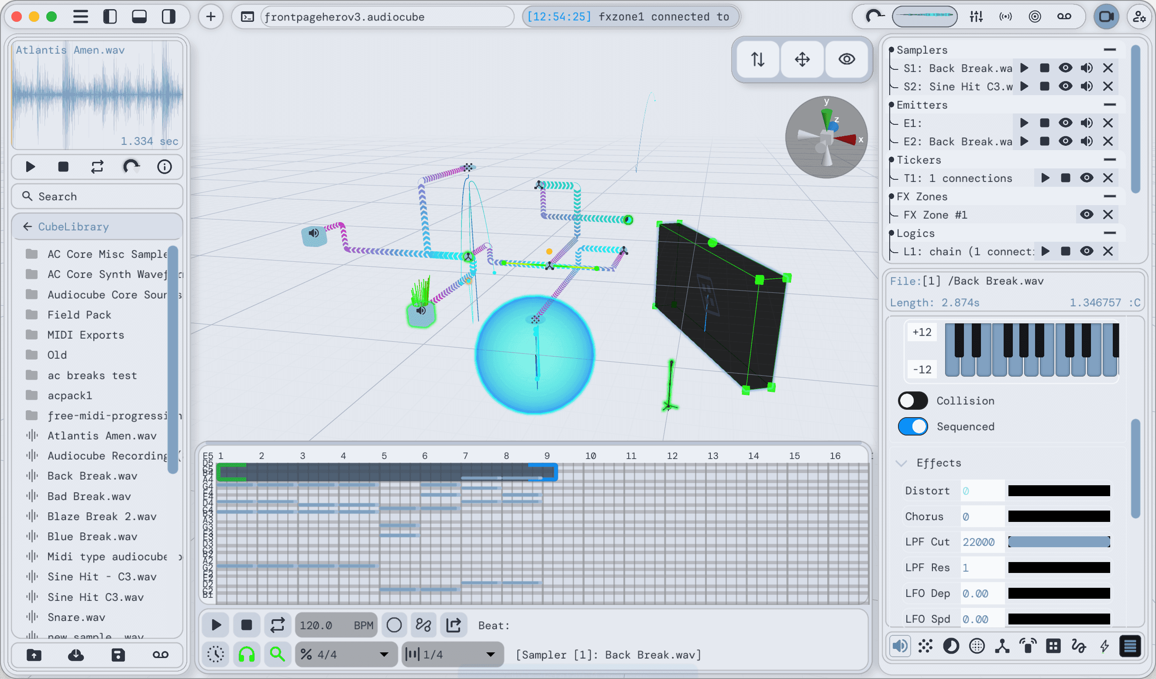Select the move gizmo tool in viewport
Viewport: 1156px width, 679px height.
(802, 60)
